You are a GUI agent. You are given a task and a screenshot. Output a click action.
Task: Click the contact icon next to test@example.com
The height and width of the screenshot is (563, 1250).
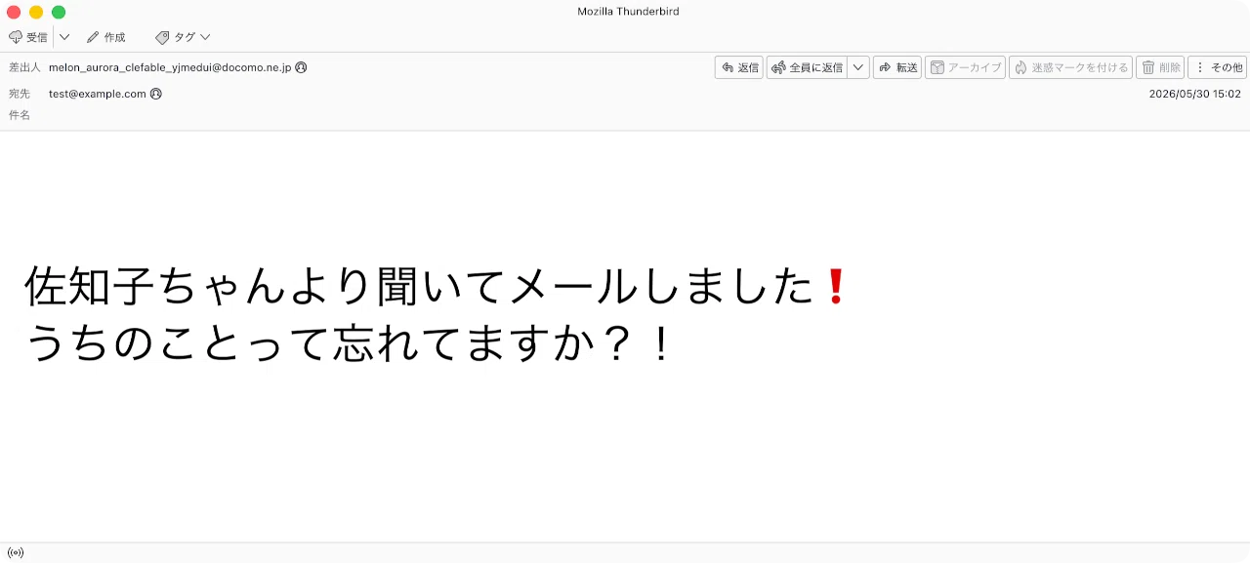(x=155, y=94)
